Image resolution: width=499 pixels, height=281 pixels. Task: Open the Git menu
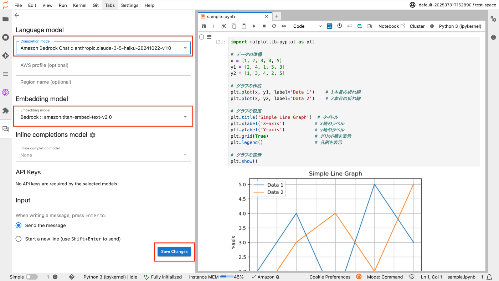click(96, 5)
